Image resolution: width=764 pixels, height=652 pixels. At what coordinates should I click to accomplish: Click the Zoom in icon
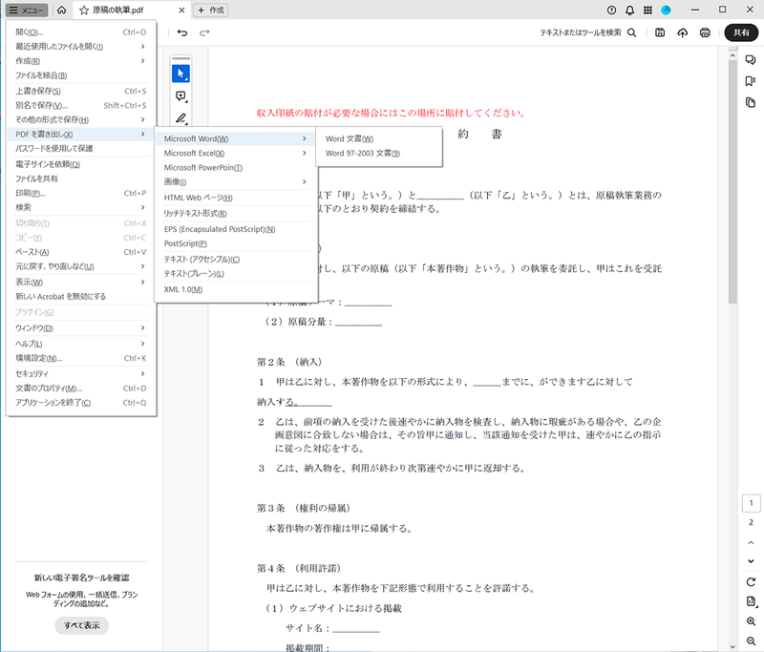751,621
